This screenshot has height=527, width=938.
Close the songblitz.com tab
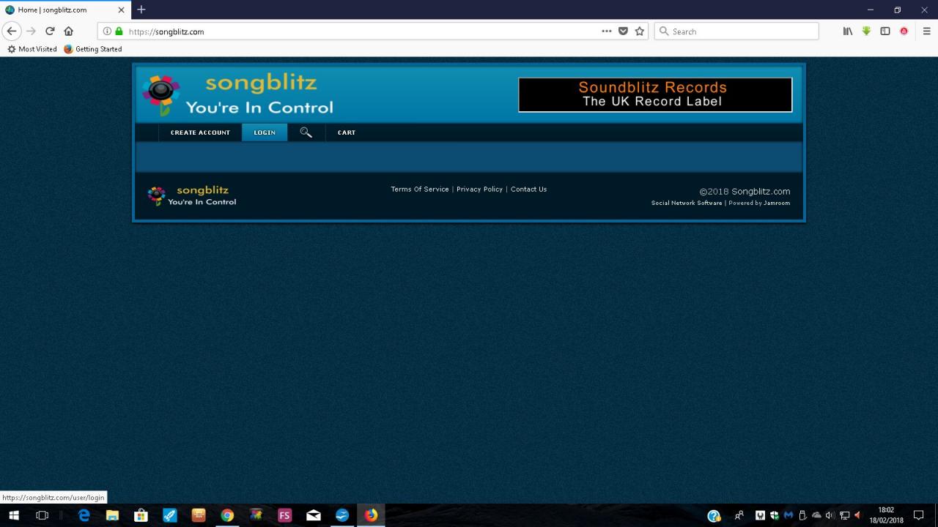pyautogui.click(x=121, y=10)
